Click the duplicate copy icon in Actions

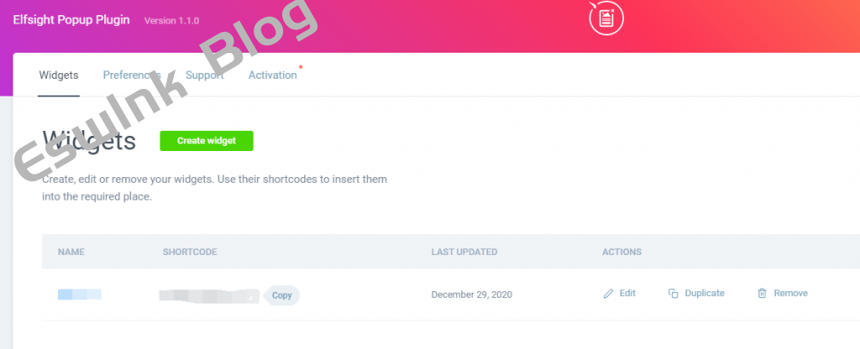(x=673, y=294)
